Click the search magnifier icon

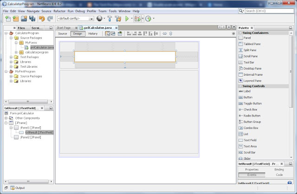point(241,11)
